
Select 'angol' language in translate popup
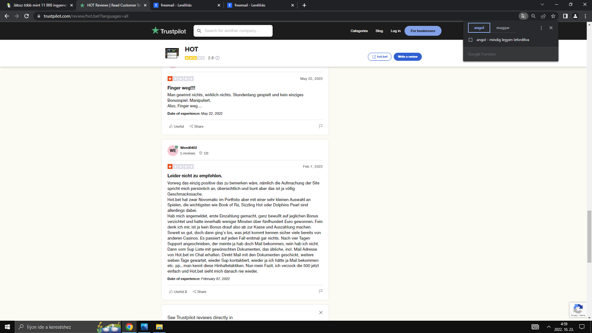tap(479, 28)
